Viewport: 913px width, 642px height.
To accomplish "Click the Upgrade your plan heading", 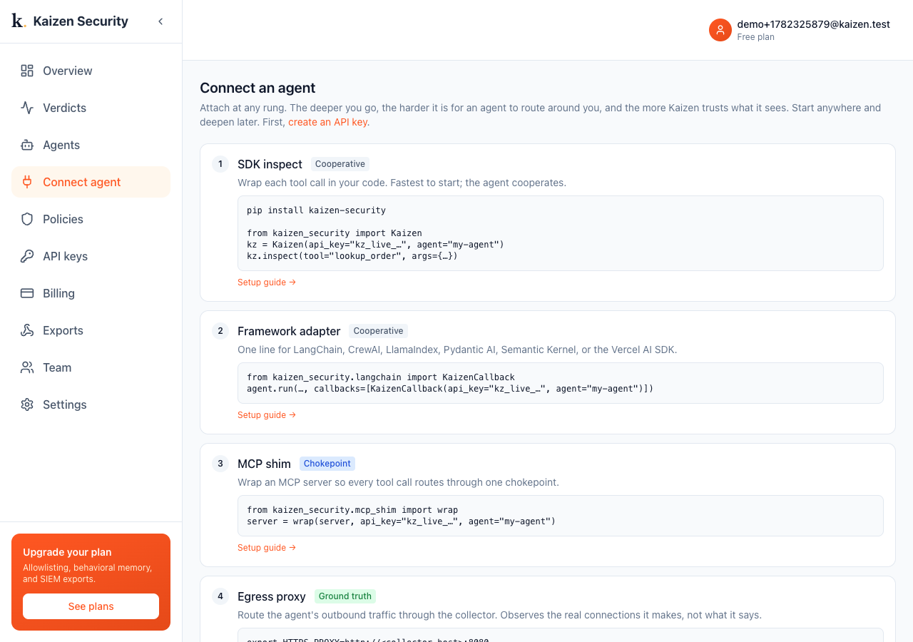I will click(67, 552).
